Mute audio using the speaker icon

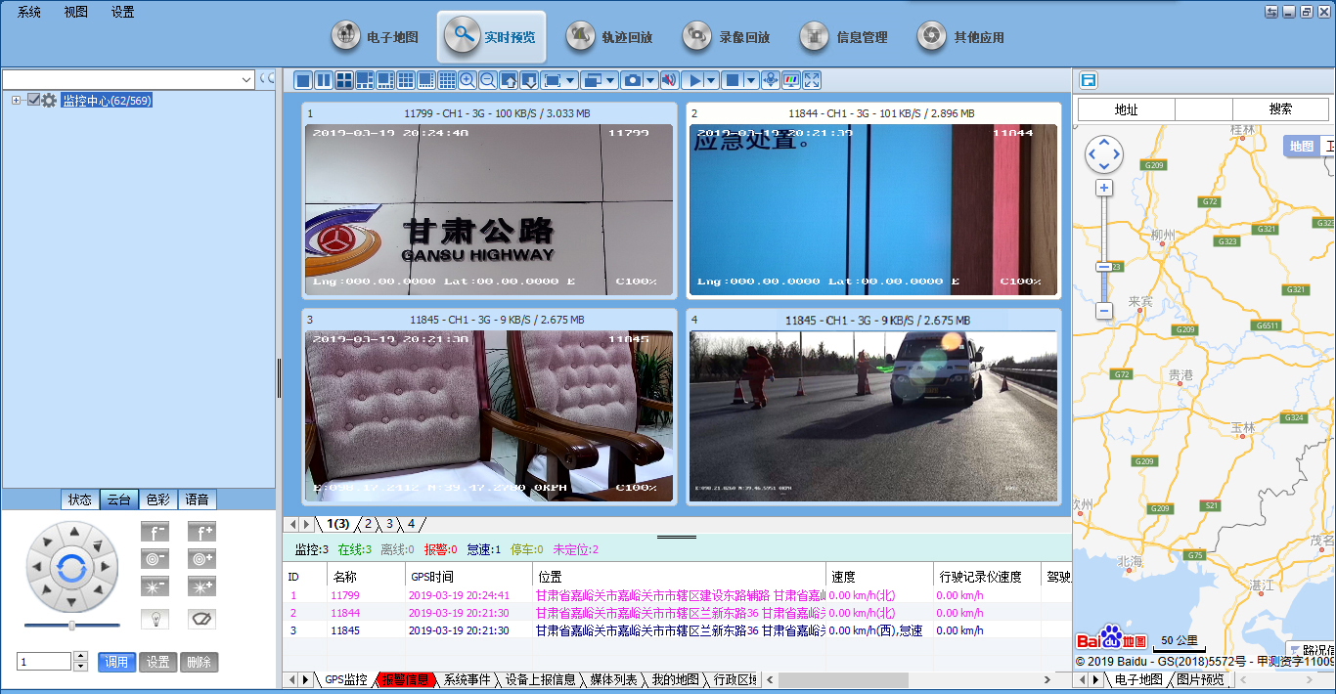click(x=669, y=80)
